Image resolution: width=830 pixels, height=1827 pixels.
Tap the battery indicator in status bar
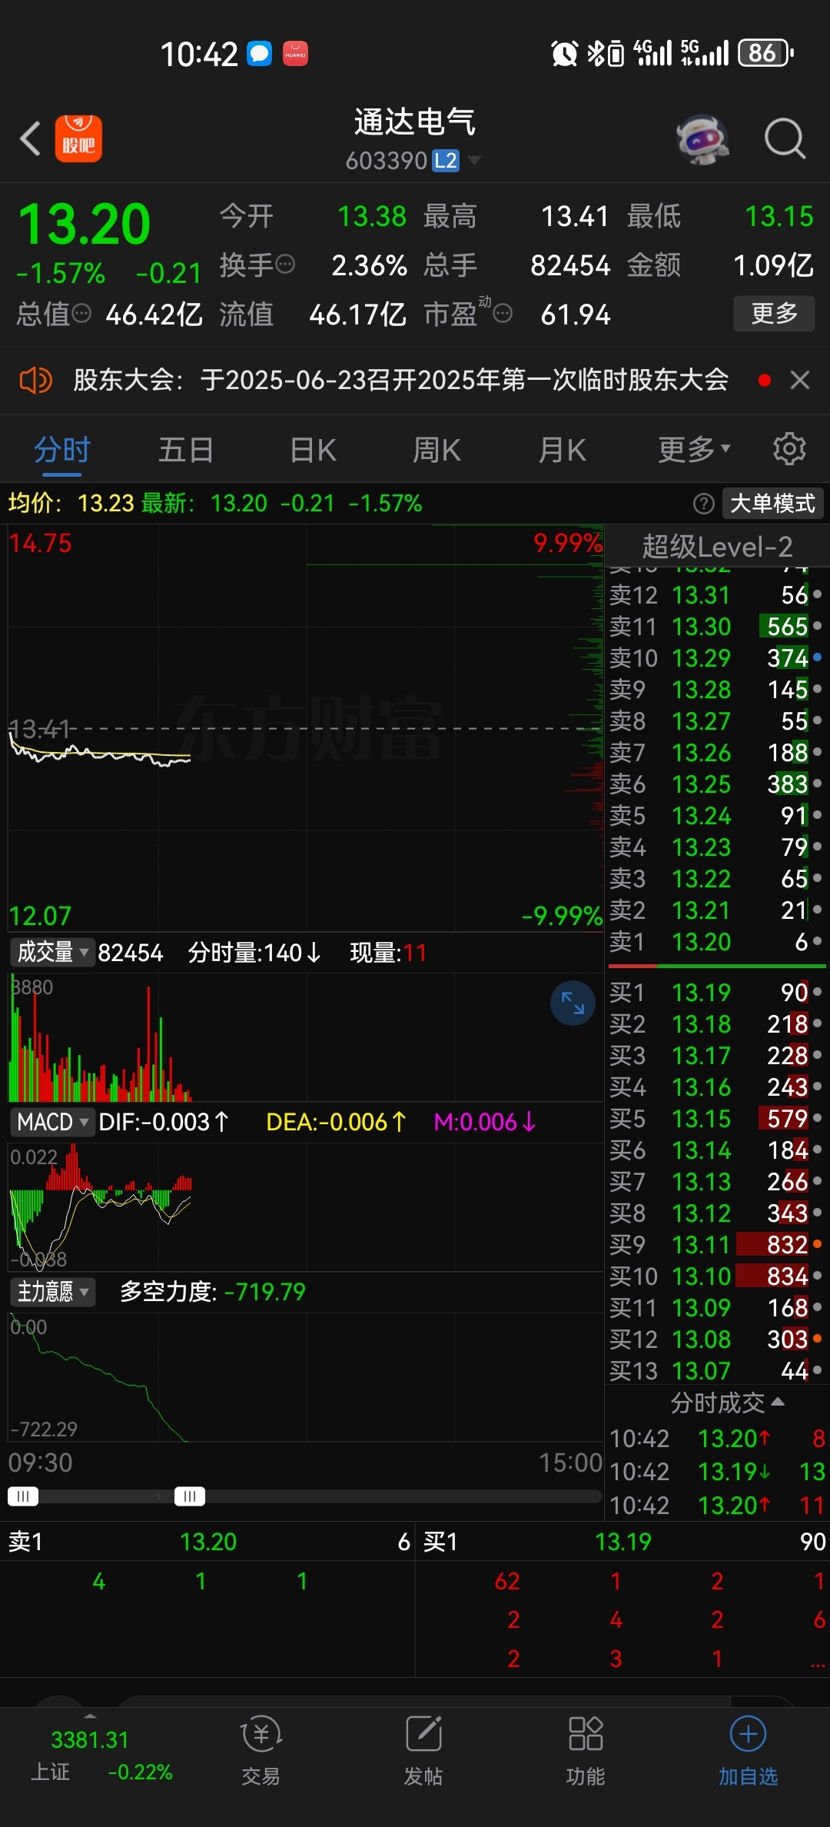[765, 53]
